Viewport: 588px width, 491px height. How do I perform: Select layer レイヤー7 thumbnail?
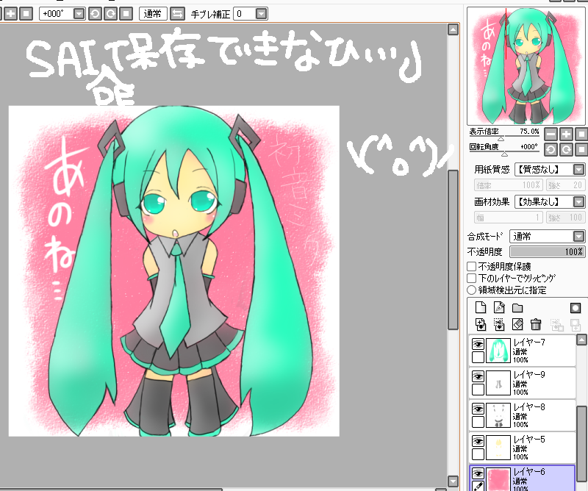498,351
